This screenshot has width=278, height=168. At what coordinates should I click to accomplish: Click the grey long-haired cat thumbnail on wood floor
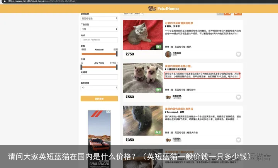[x=143, y=121]
